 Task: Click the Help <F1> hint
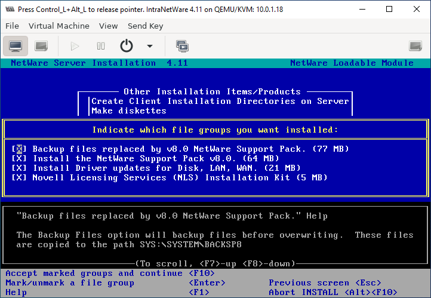tap(107, 292)
